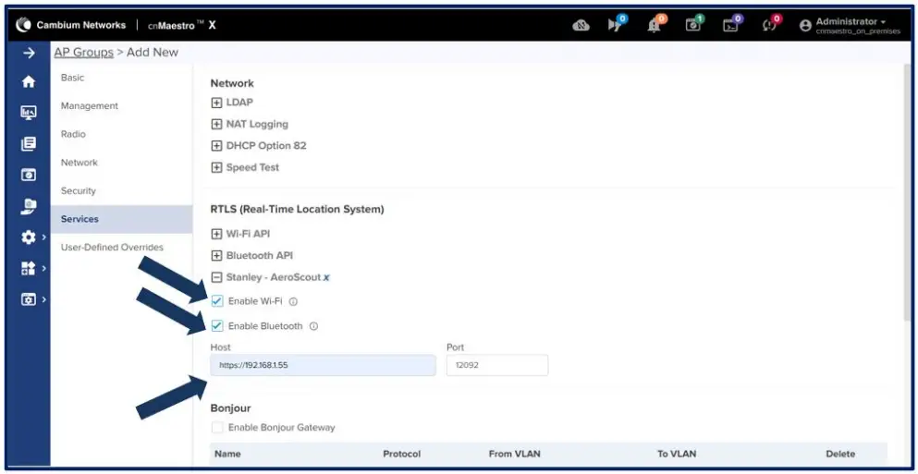The height and width of the screenshot is (474, 918).
Task: Expand the LDAP section
Action: tap(216, 103)
